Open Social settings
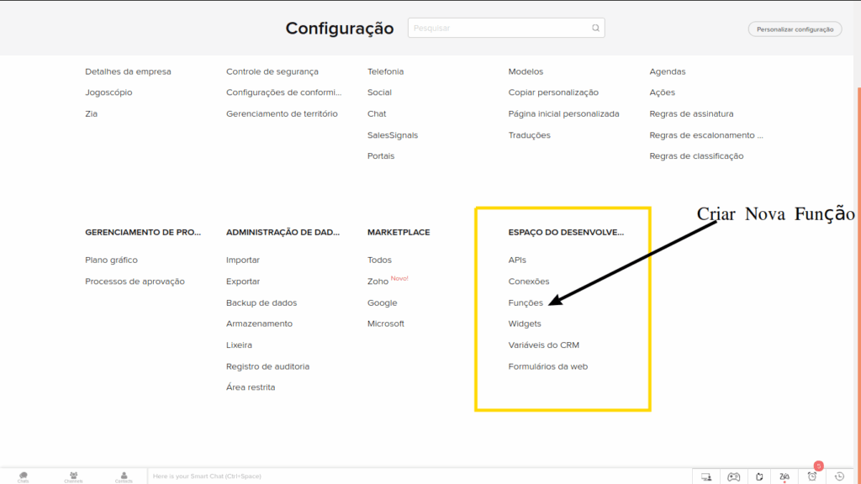The image size is (861, 484). click(379, 92)
